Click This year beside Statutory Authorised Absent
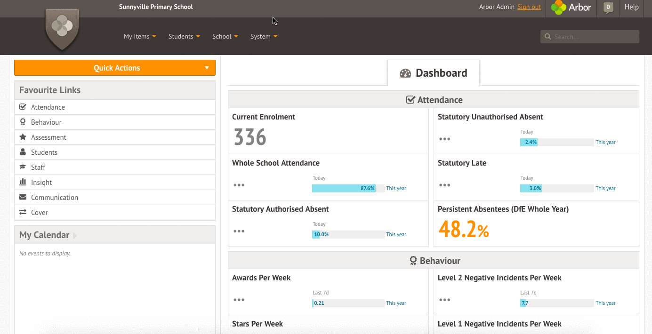The image size is (652, 334). coord(396,234)
